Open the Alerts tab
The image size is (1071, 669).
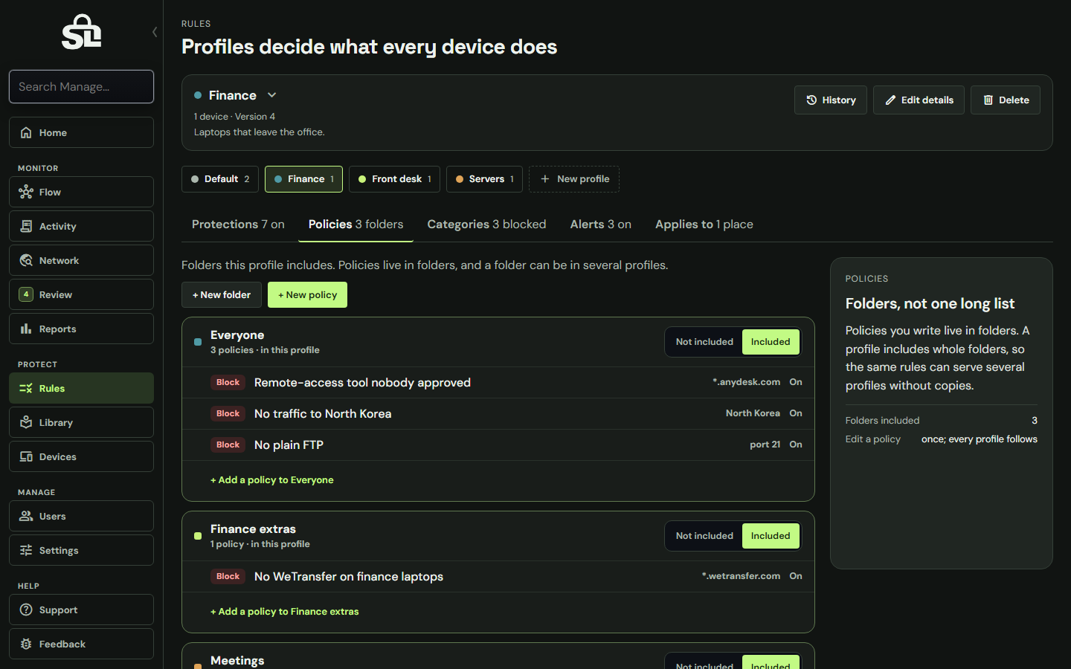[x=600, y=224]
